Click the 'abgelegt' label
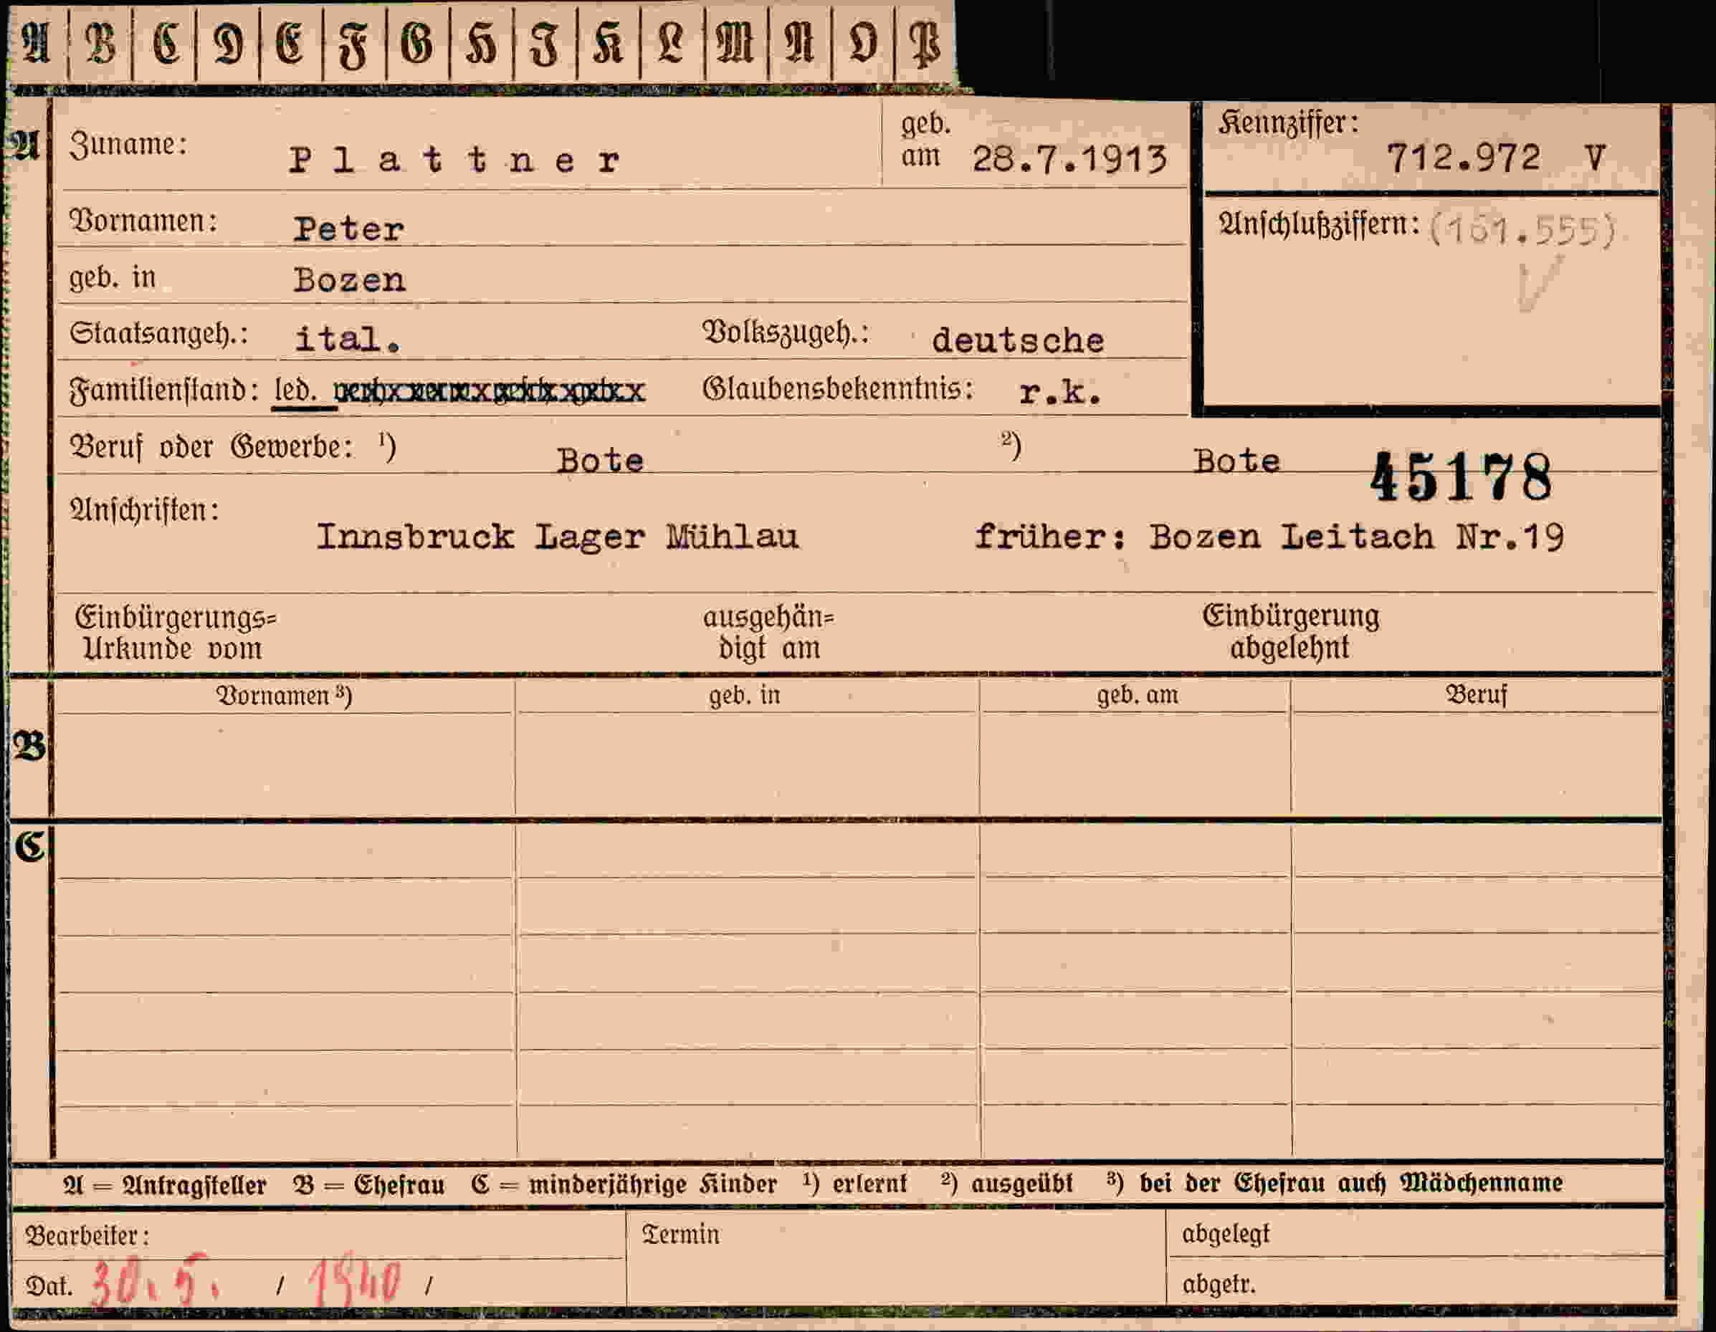 point(1226,1235)
